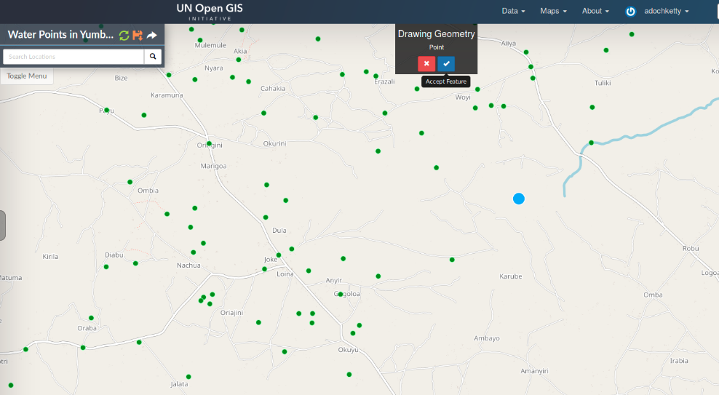Focus the Search Locations input field
The width and height of the screenshot is (719, 395).
pos(74,56)
